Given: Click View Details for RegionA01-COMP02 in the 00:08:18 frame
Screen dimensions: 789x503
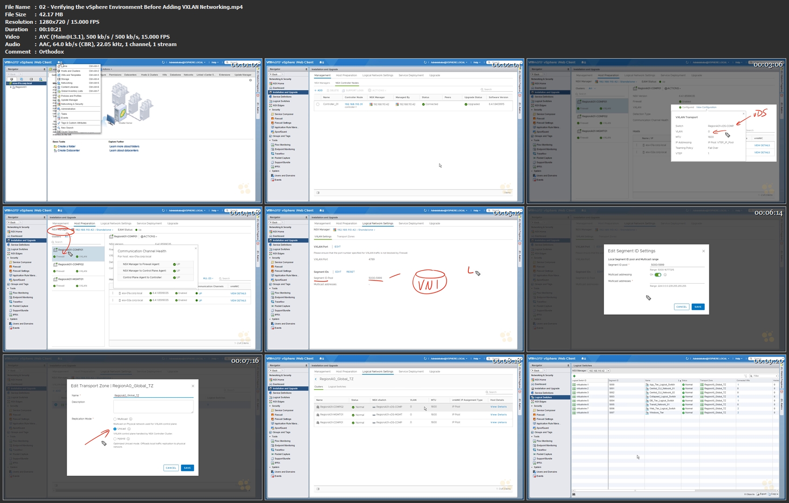Looking at the screenshot, I should [x=498, y=407].
